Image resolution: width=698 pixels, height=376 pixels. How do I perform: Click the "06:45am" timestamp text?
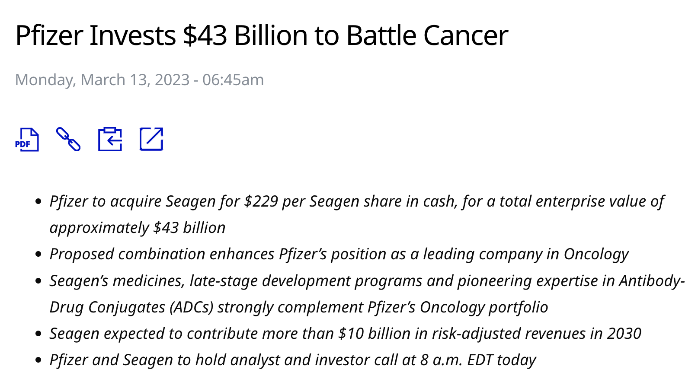pyautogui.click(x=233, y=80)
